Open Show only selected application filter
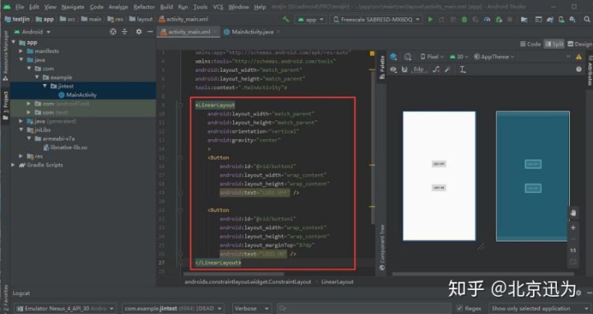593x314 pixels. tap(539, 308)
